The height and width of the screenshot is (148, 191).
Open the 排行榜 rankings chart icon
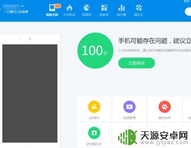tap(121, 8)
